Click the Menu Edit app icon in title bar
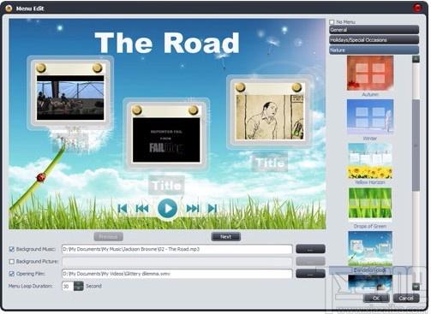The width and height of the screenshot is (431, 314). click(x=9, y=9)
